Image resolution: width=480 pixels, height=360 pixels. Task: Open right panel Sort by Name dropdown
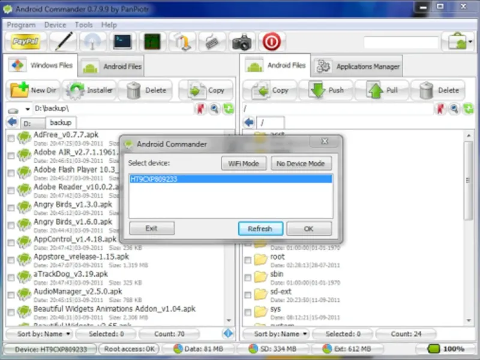tap(276, 334)
